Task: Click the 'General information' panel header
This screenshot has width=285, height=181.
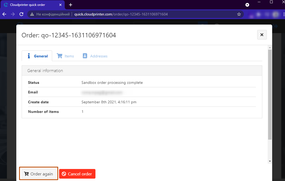Action: pos(142,71)
